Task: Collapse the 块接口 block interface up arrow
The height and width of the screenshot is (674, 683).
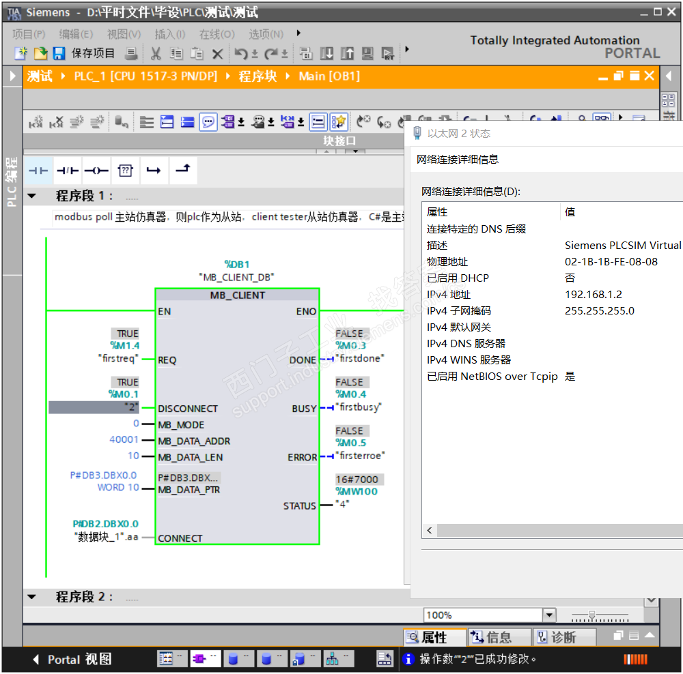Action: click(x=326, y=151)
